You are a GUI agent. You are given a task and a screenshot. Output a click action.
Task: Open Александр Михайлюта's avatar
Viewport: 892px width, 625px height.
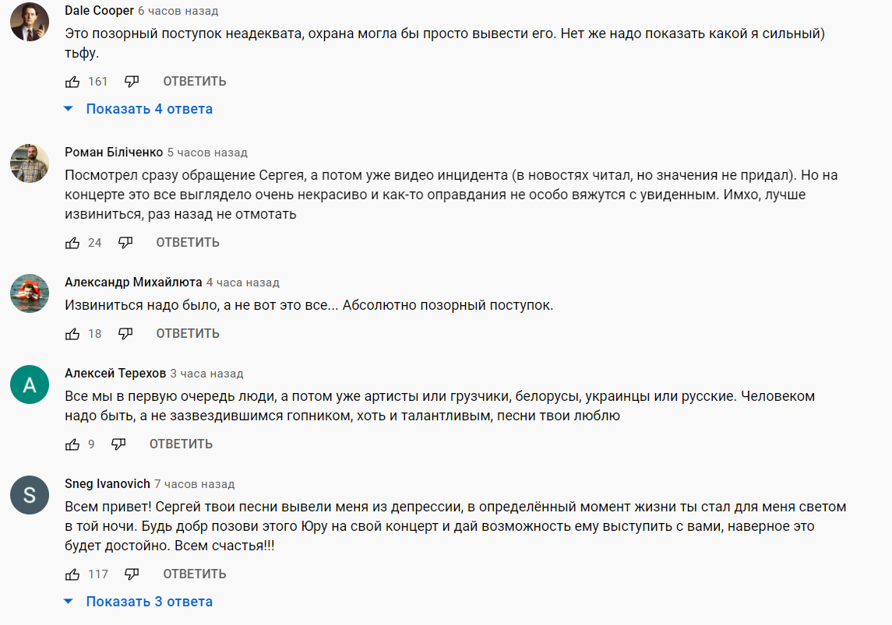pos(30,293)
